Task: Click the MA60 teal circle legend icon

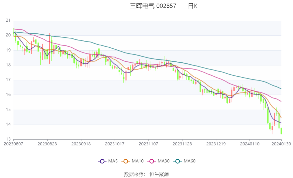Action: tap(178, 161)
